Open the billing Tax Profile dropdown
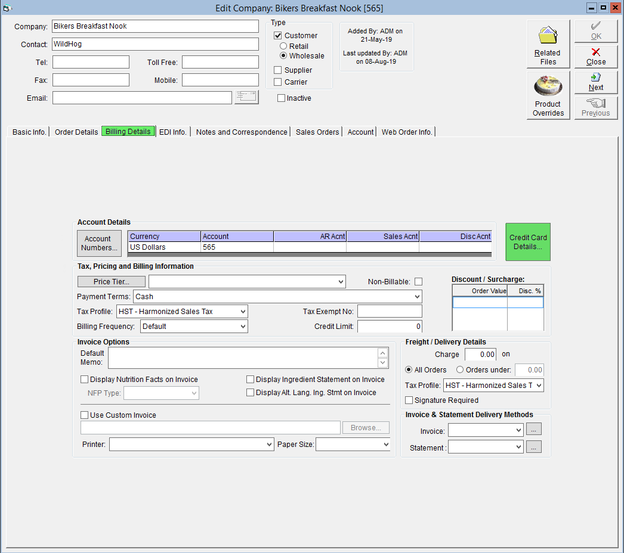The height and width of the screenshot is (553, 624). (x=243, y=311)
